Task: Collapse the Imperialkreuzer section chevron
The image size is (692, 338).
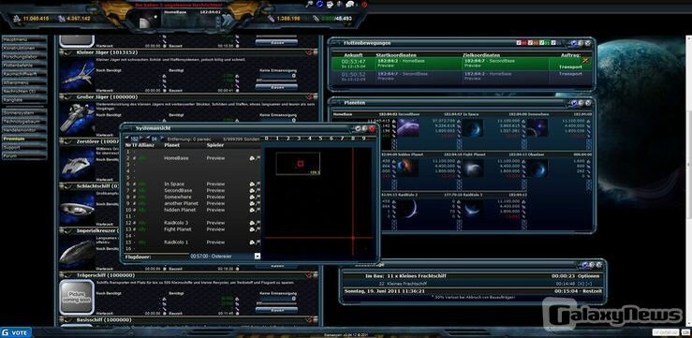Action: [x=67, y=230]
